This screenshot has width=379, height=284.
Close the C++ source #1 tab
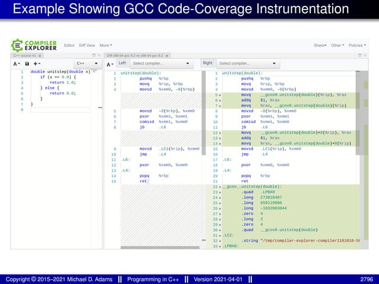click(x=40, y=56)
